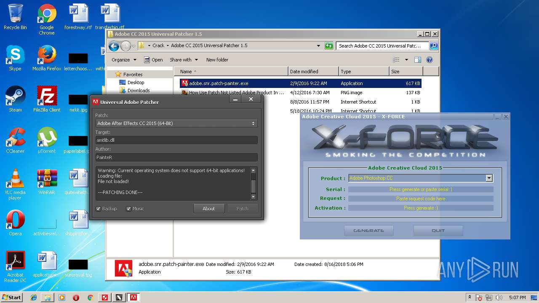539x303 pixels.
Task: Click the Explorer search input box
Action: point(383,46)
